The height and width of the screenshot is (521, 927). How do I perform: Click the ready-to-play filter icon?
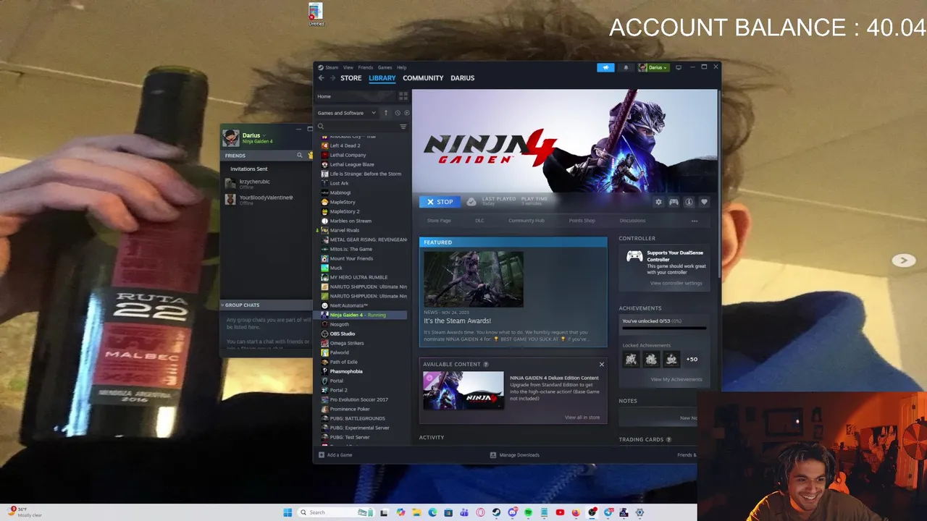(406, 113)
